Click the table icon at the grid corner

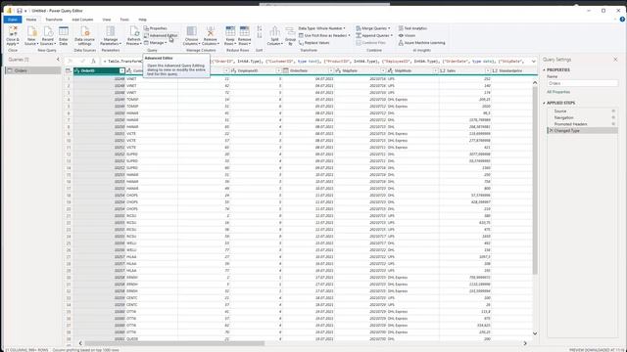68,70
